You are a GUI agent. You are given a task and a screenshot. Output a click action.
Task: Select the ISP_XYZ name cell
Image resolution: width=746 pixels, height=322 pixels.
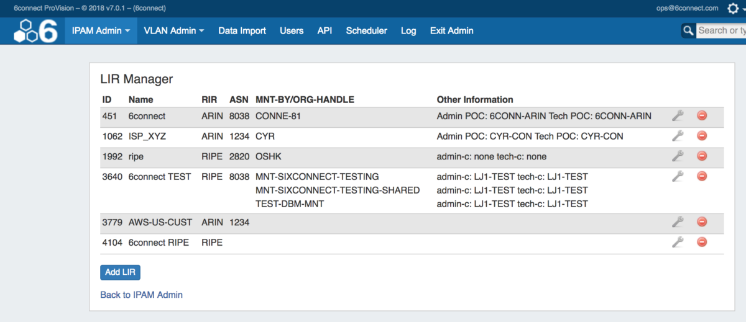149,136
